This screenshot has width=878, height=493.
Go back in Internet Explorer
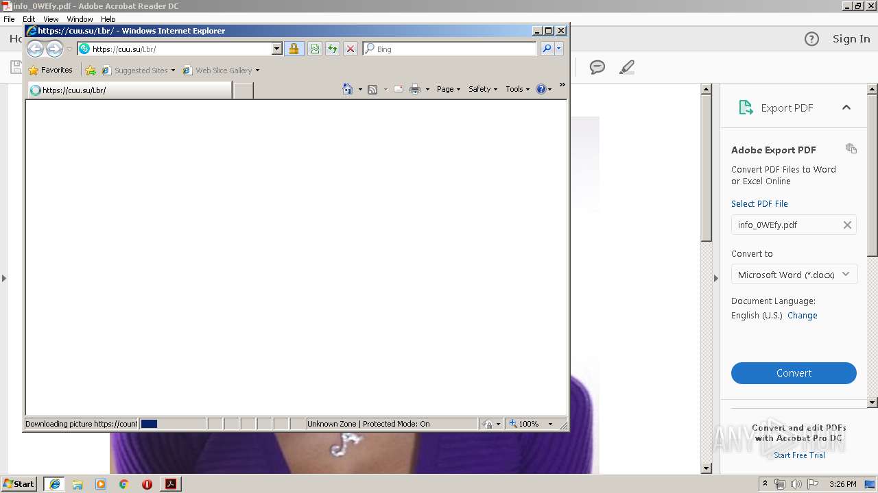pyautogui.click(x=35, y=49)
